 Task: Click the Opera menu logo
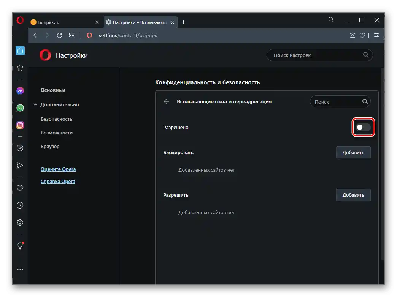tap(20, 21)
